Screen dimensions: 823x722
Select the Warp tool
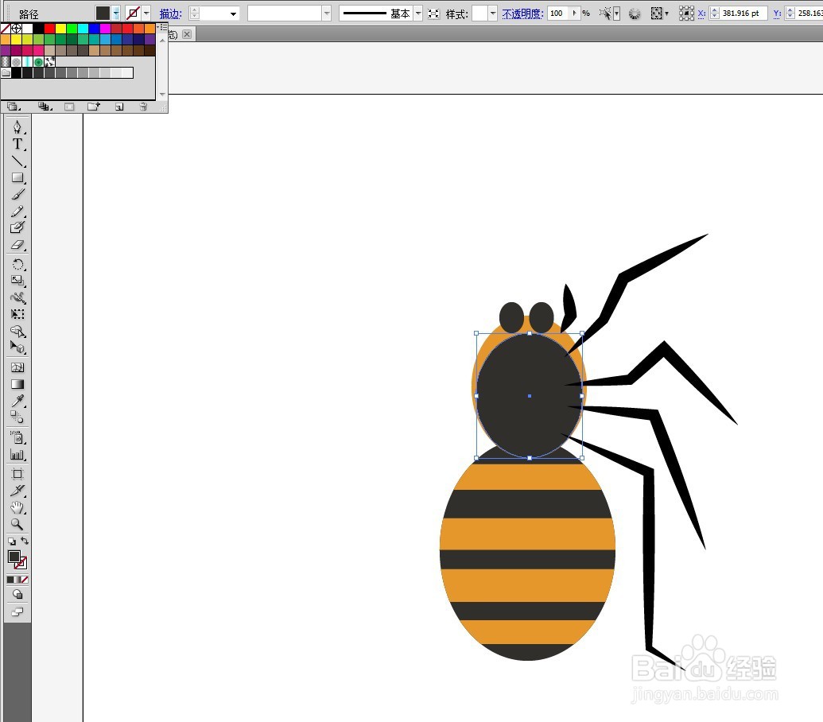pyautogui.click(x=17, y=297)
